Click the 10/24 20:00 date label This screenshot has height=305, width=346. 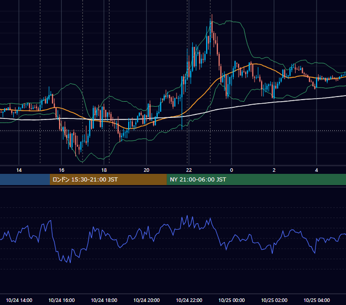click(x=147, y=300)
